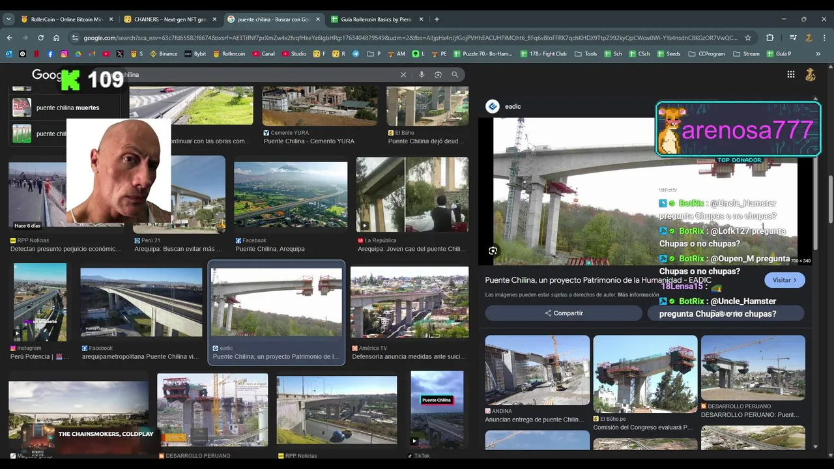The image size is (834, 469).
Task: Click the address bar URL
Action: tap(410, 38)
